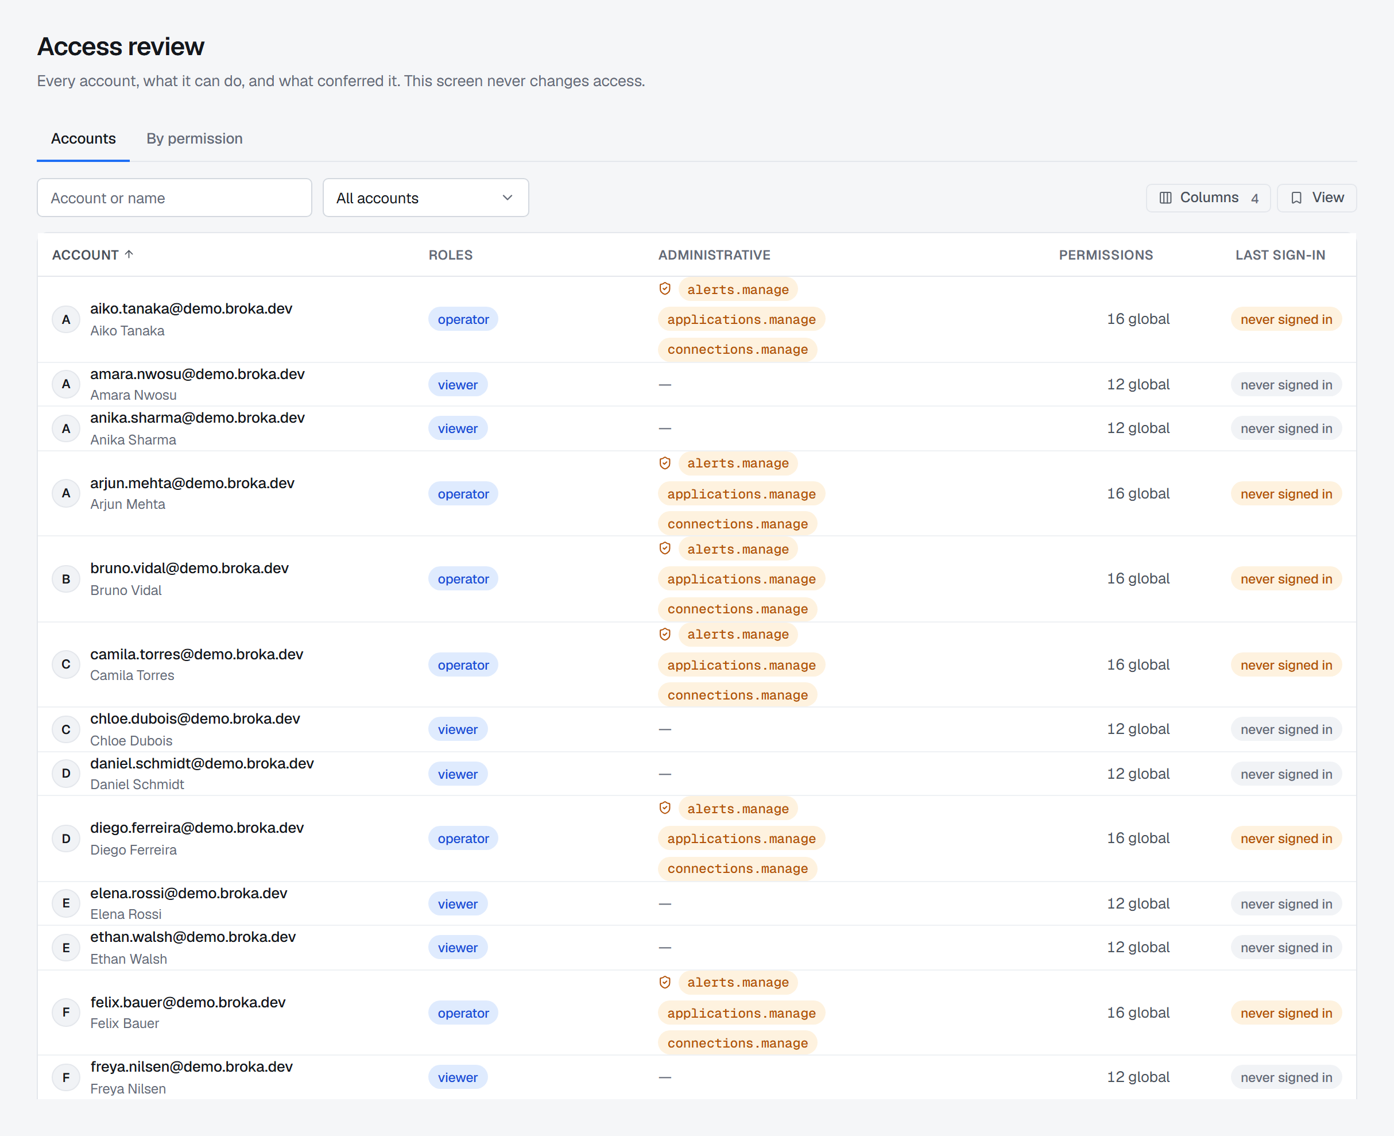Viewport: 1394px width, 1136px height.
Task: Click the View button
Action: (1316, 198)
